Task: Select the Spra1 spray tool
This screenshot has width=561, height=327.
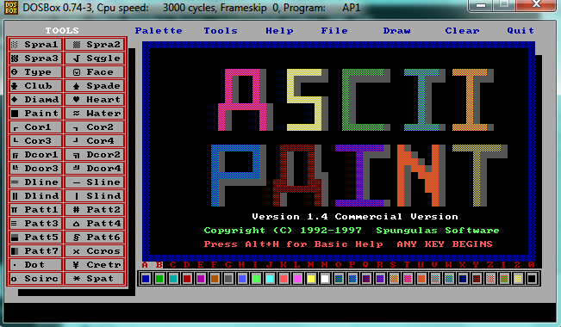Action: coord(35,44)
